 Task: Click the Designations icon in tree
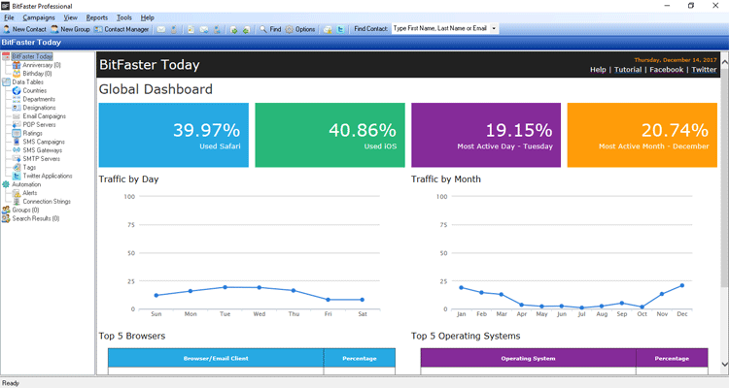pos(17,108)
